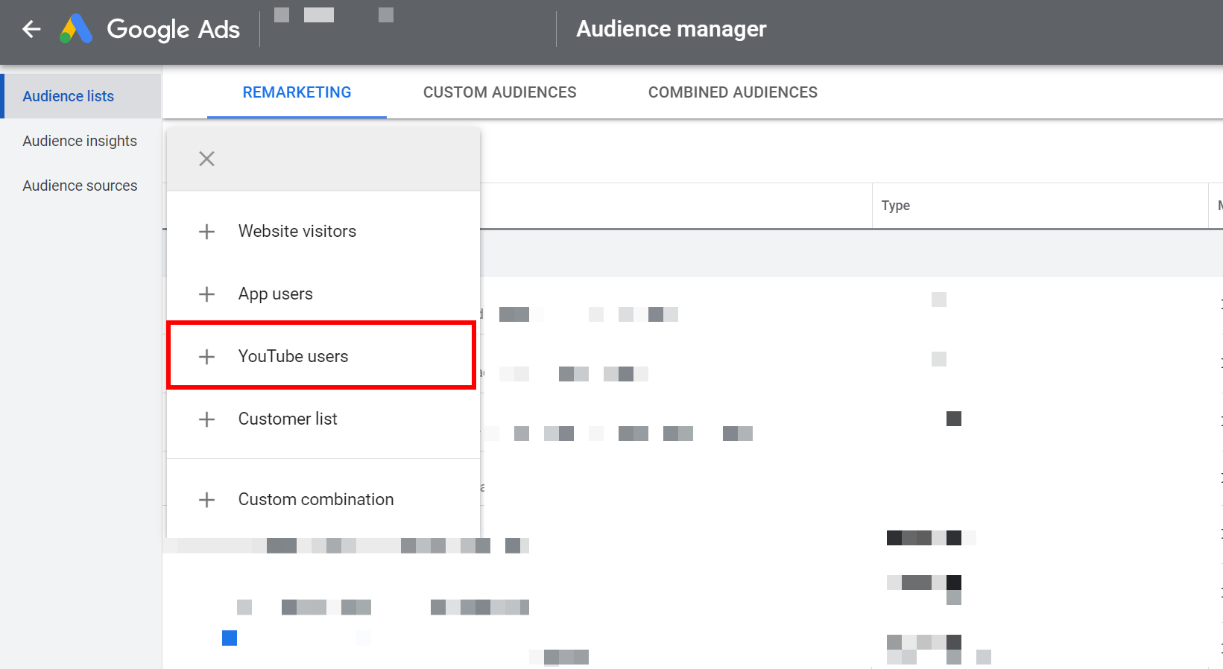Choose YouTube users audience option
The height and width of the screenshot is (669, 1223).
click(323, 357)
